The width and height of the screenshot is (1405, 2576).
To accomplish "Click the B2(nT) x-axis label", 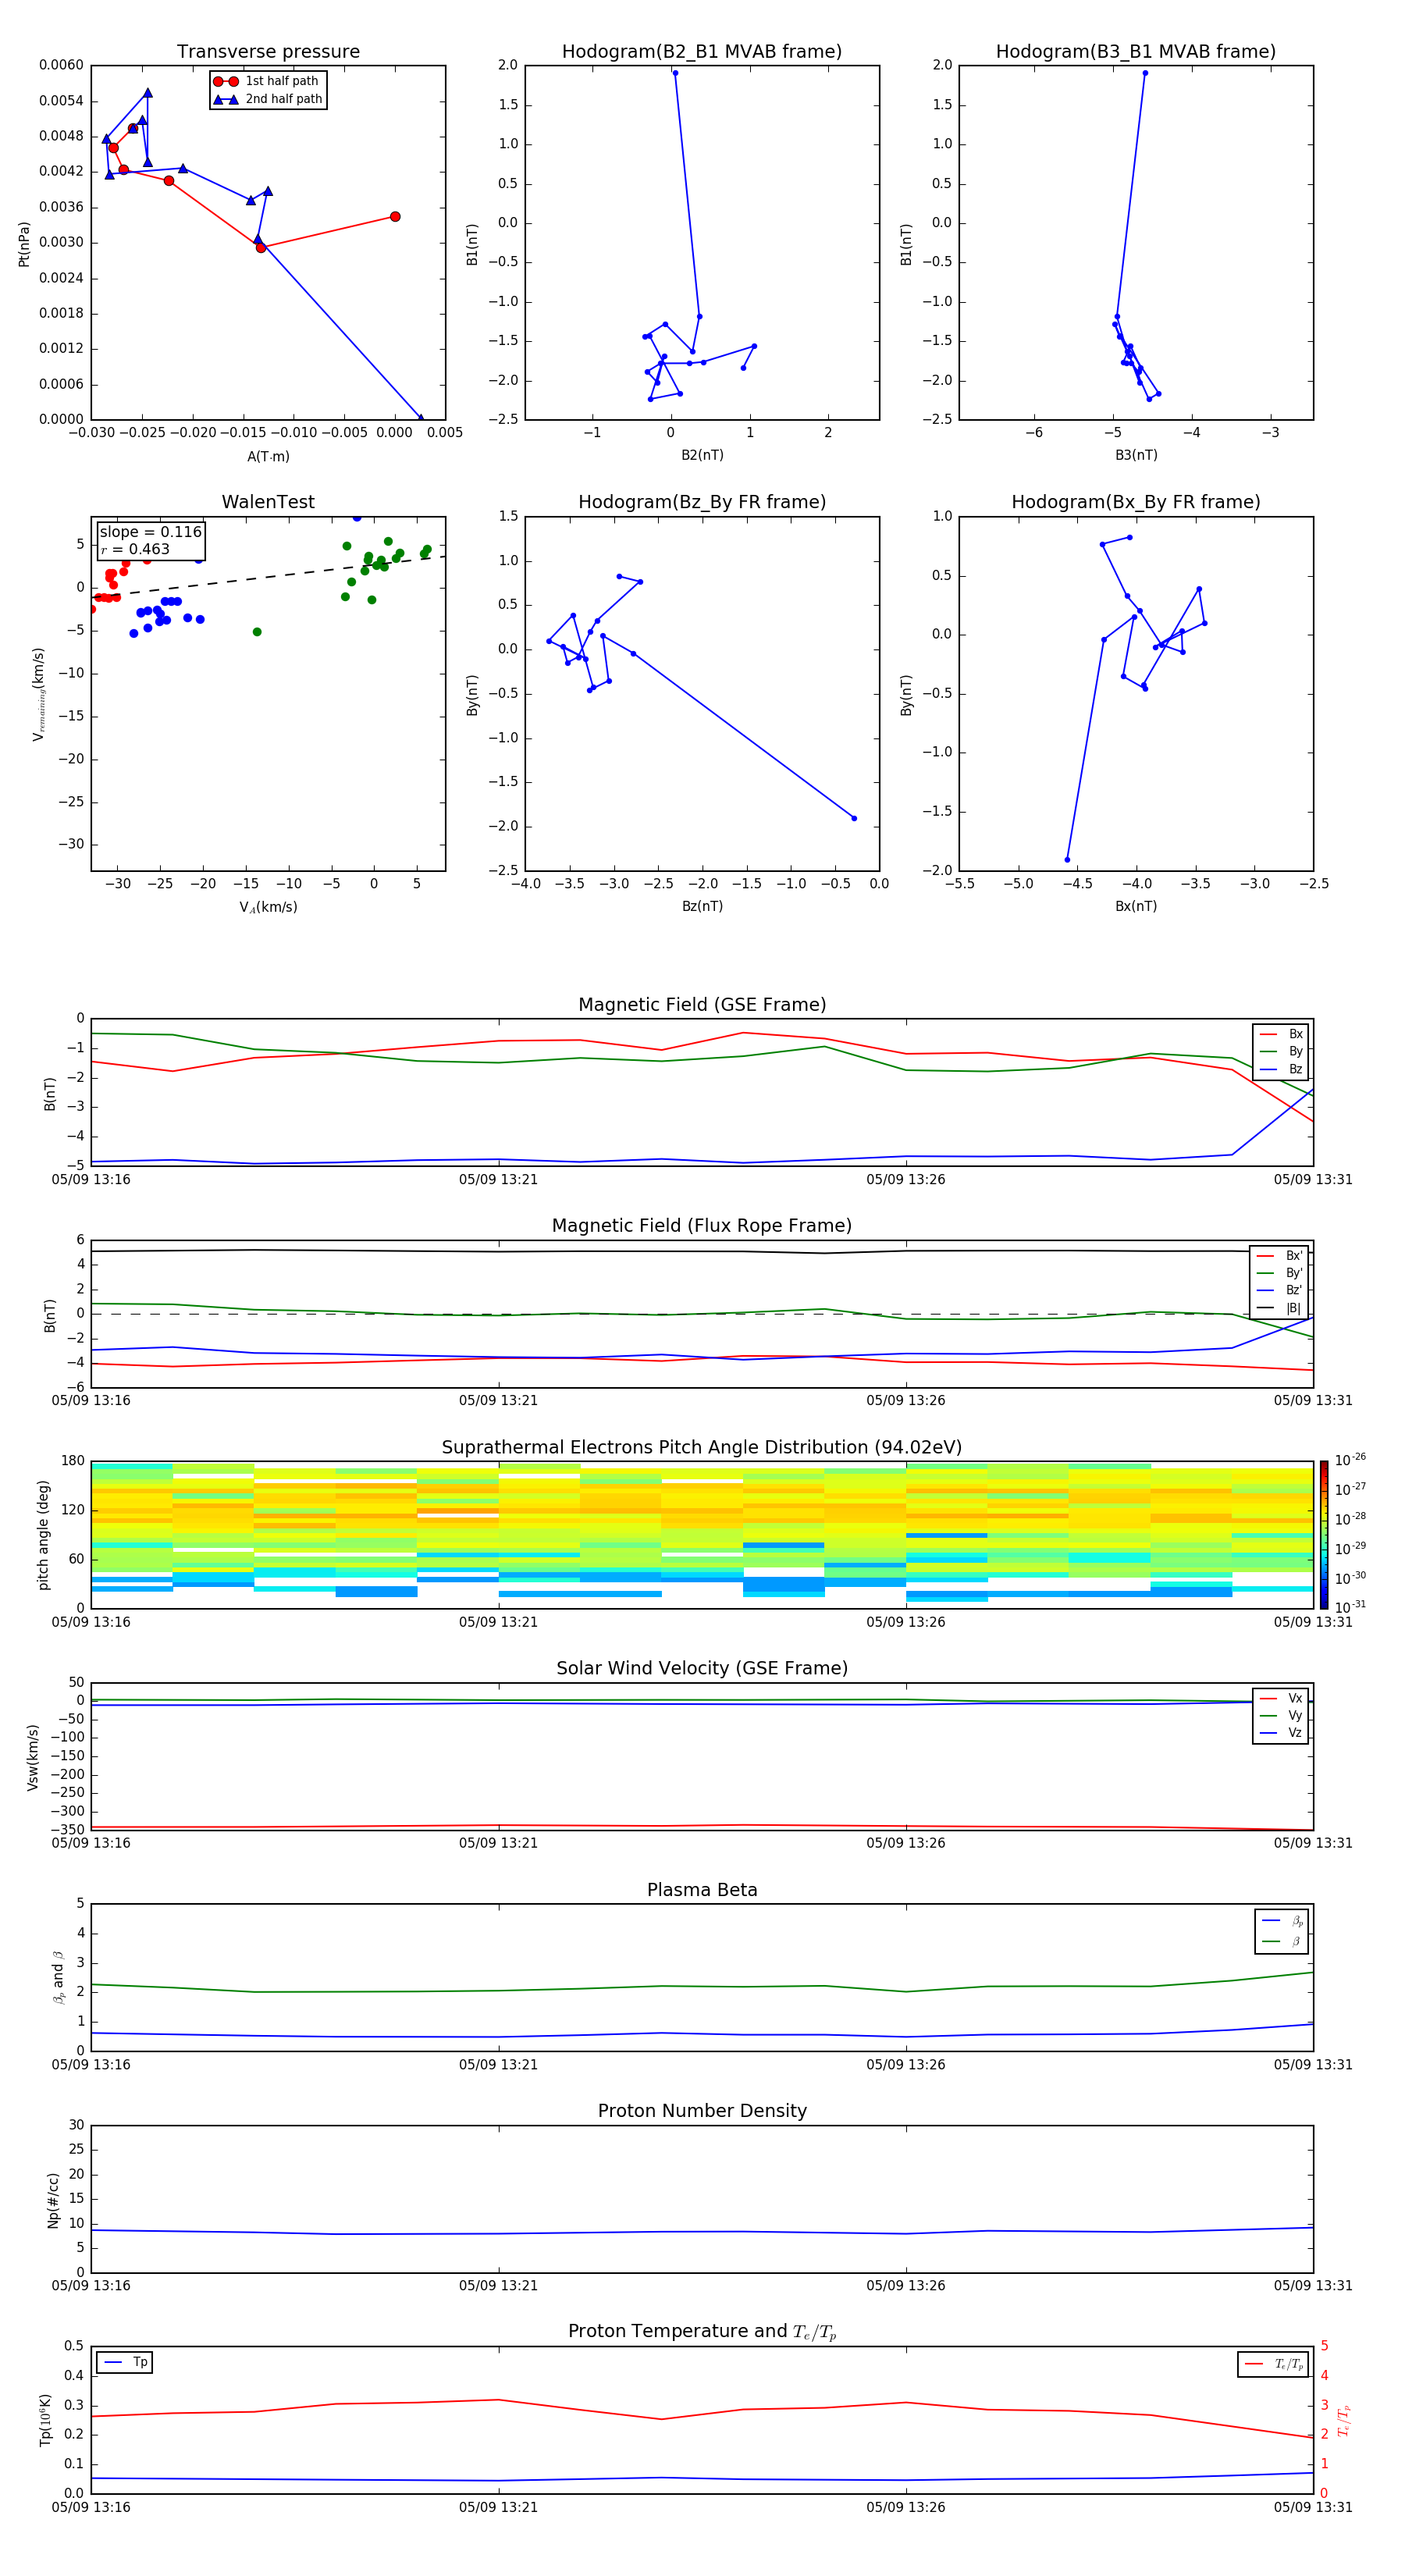I will point(702,455).
